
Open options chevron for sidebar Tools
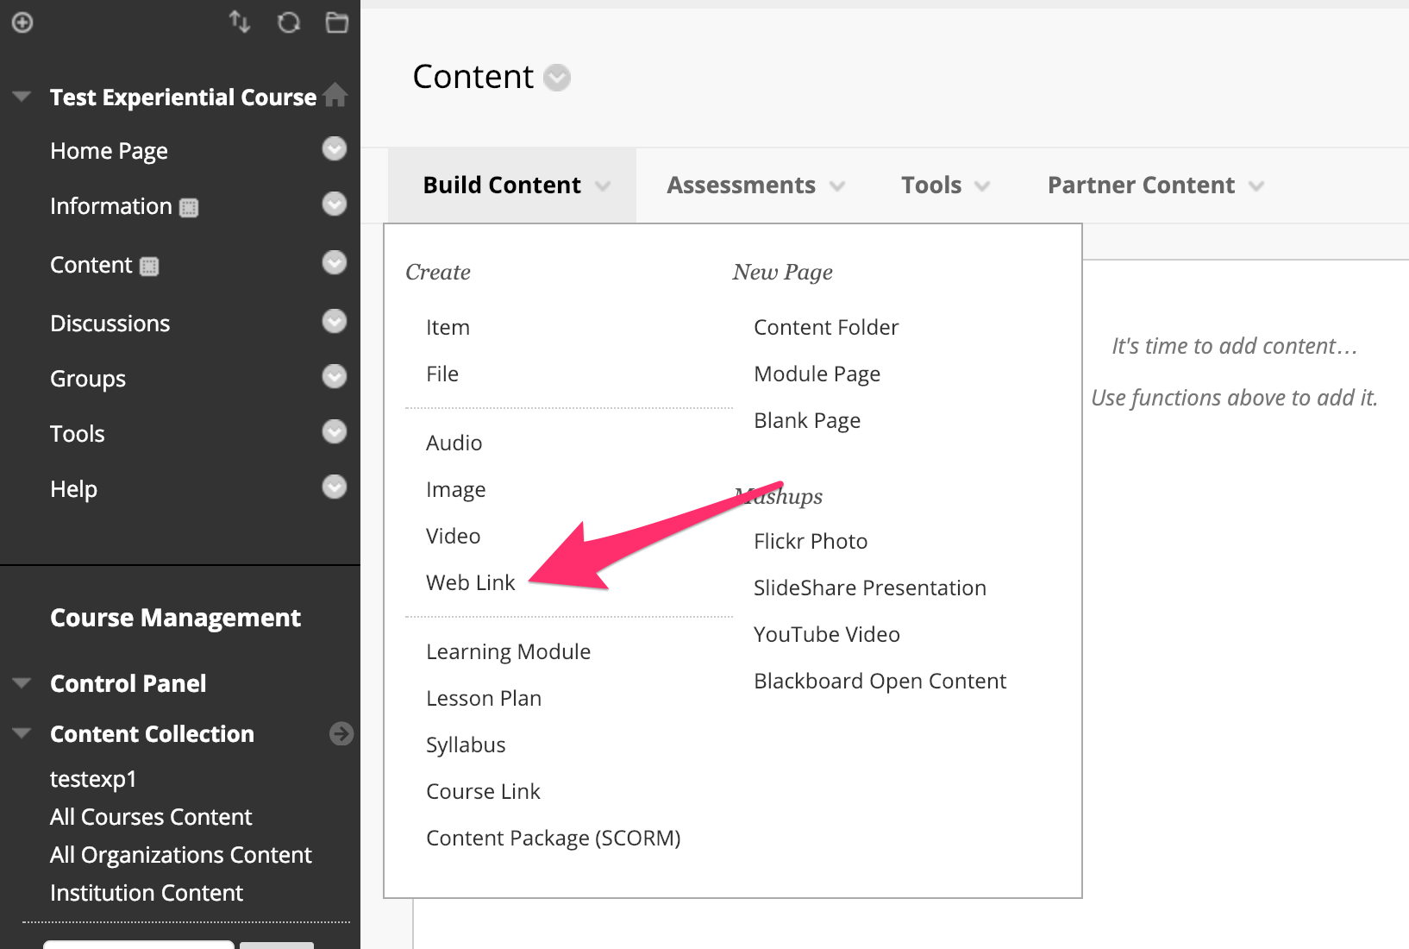pyautogui.click(x=335, y=431)
